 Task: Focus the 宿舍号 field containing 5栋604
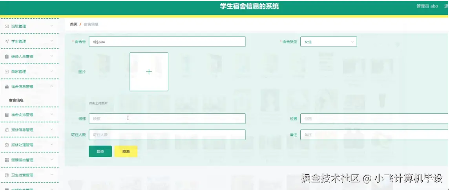pos(167,42)
